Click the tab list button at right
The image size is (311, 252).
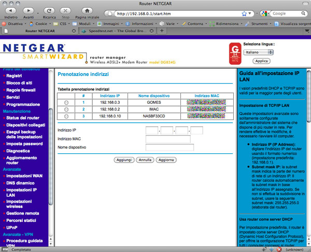pos(307,31)
